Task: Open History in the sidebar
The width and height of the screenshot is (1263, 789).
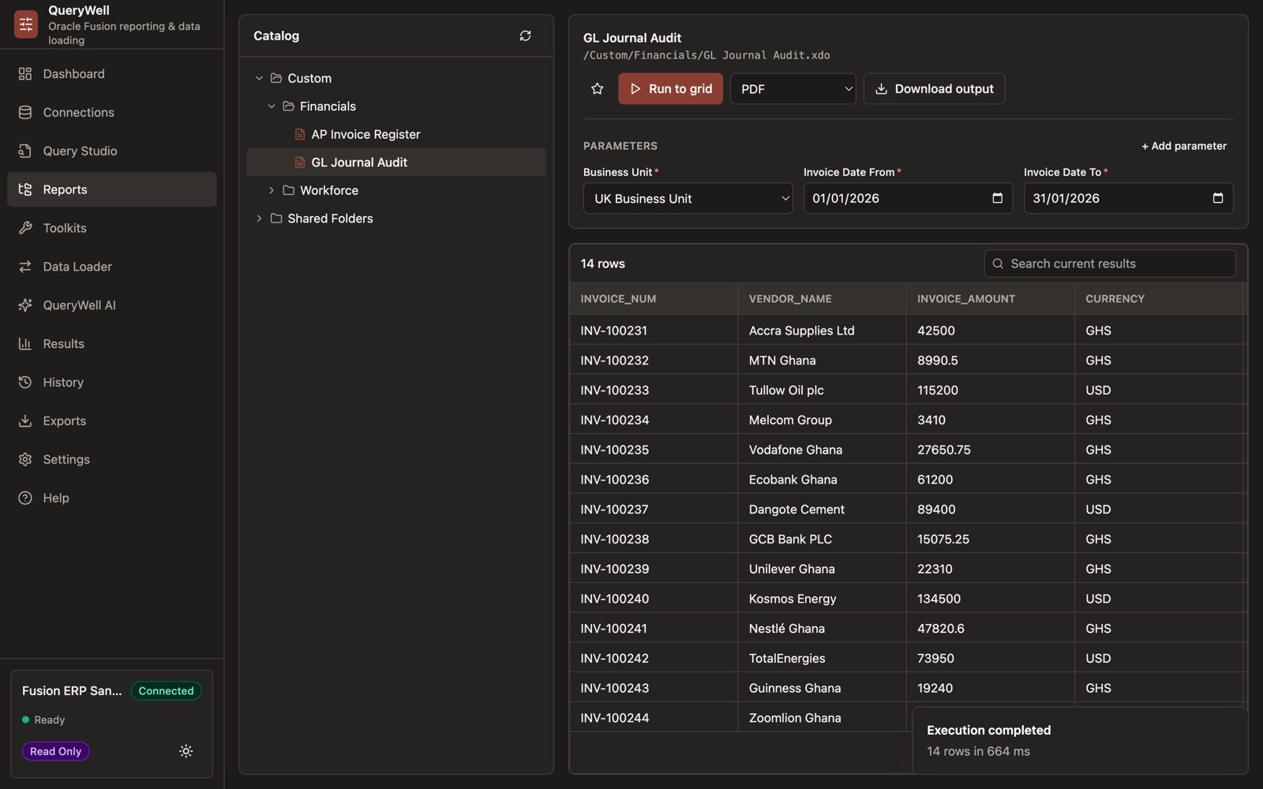Action: coord(111,383)
